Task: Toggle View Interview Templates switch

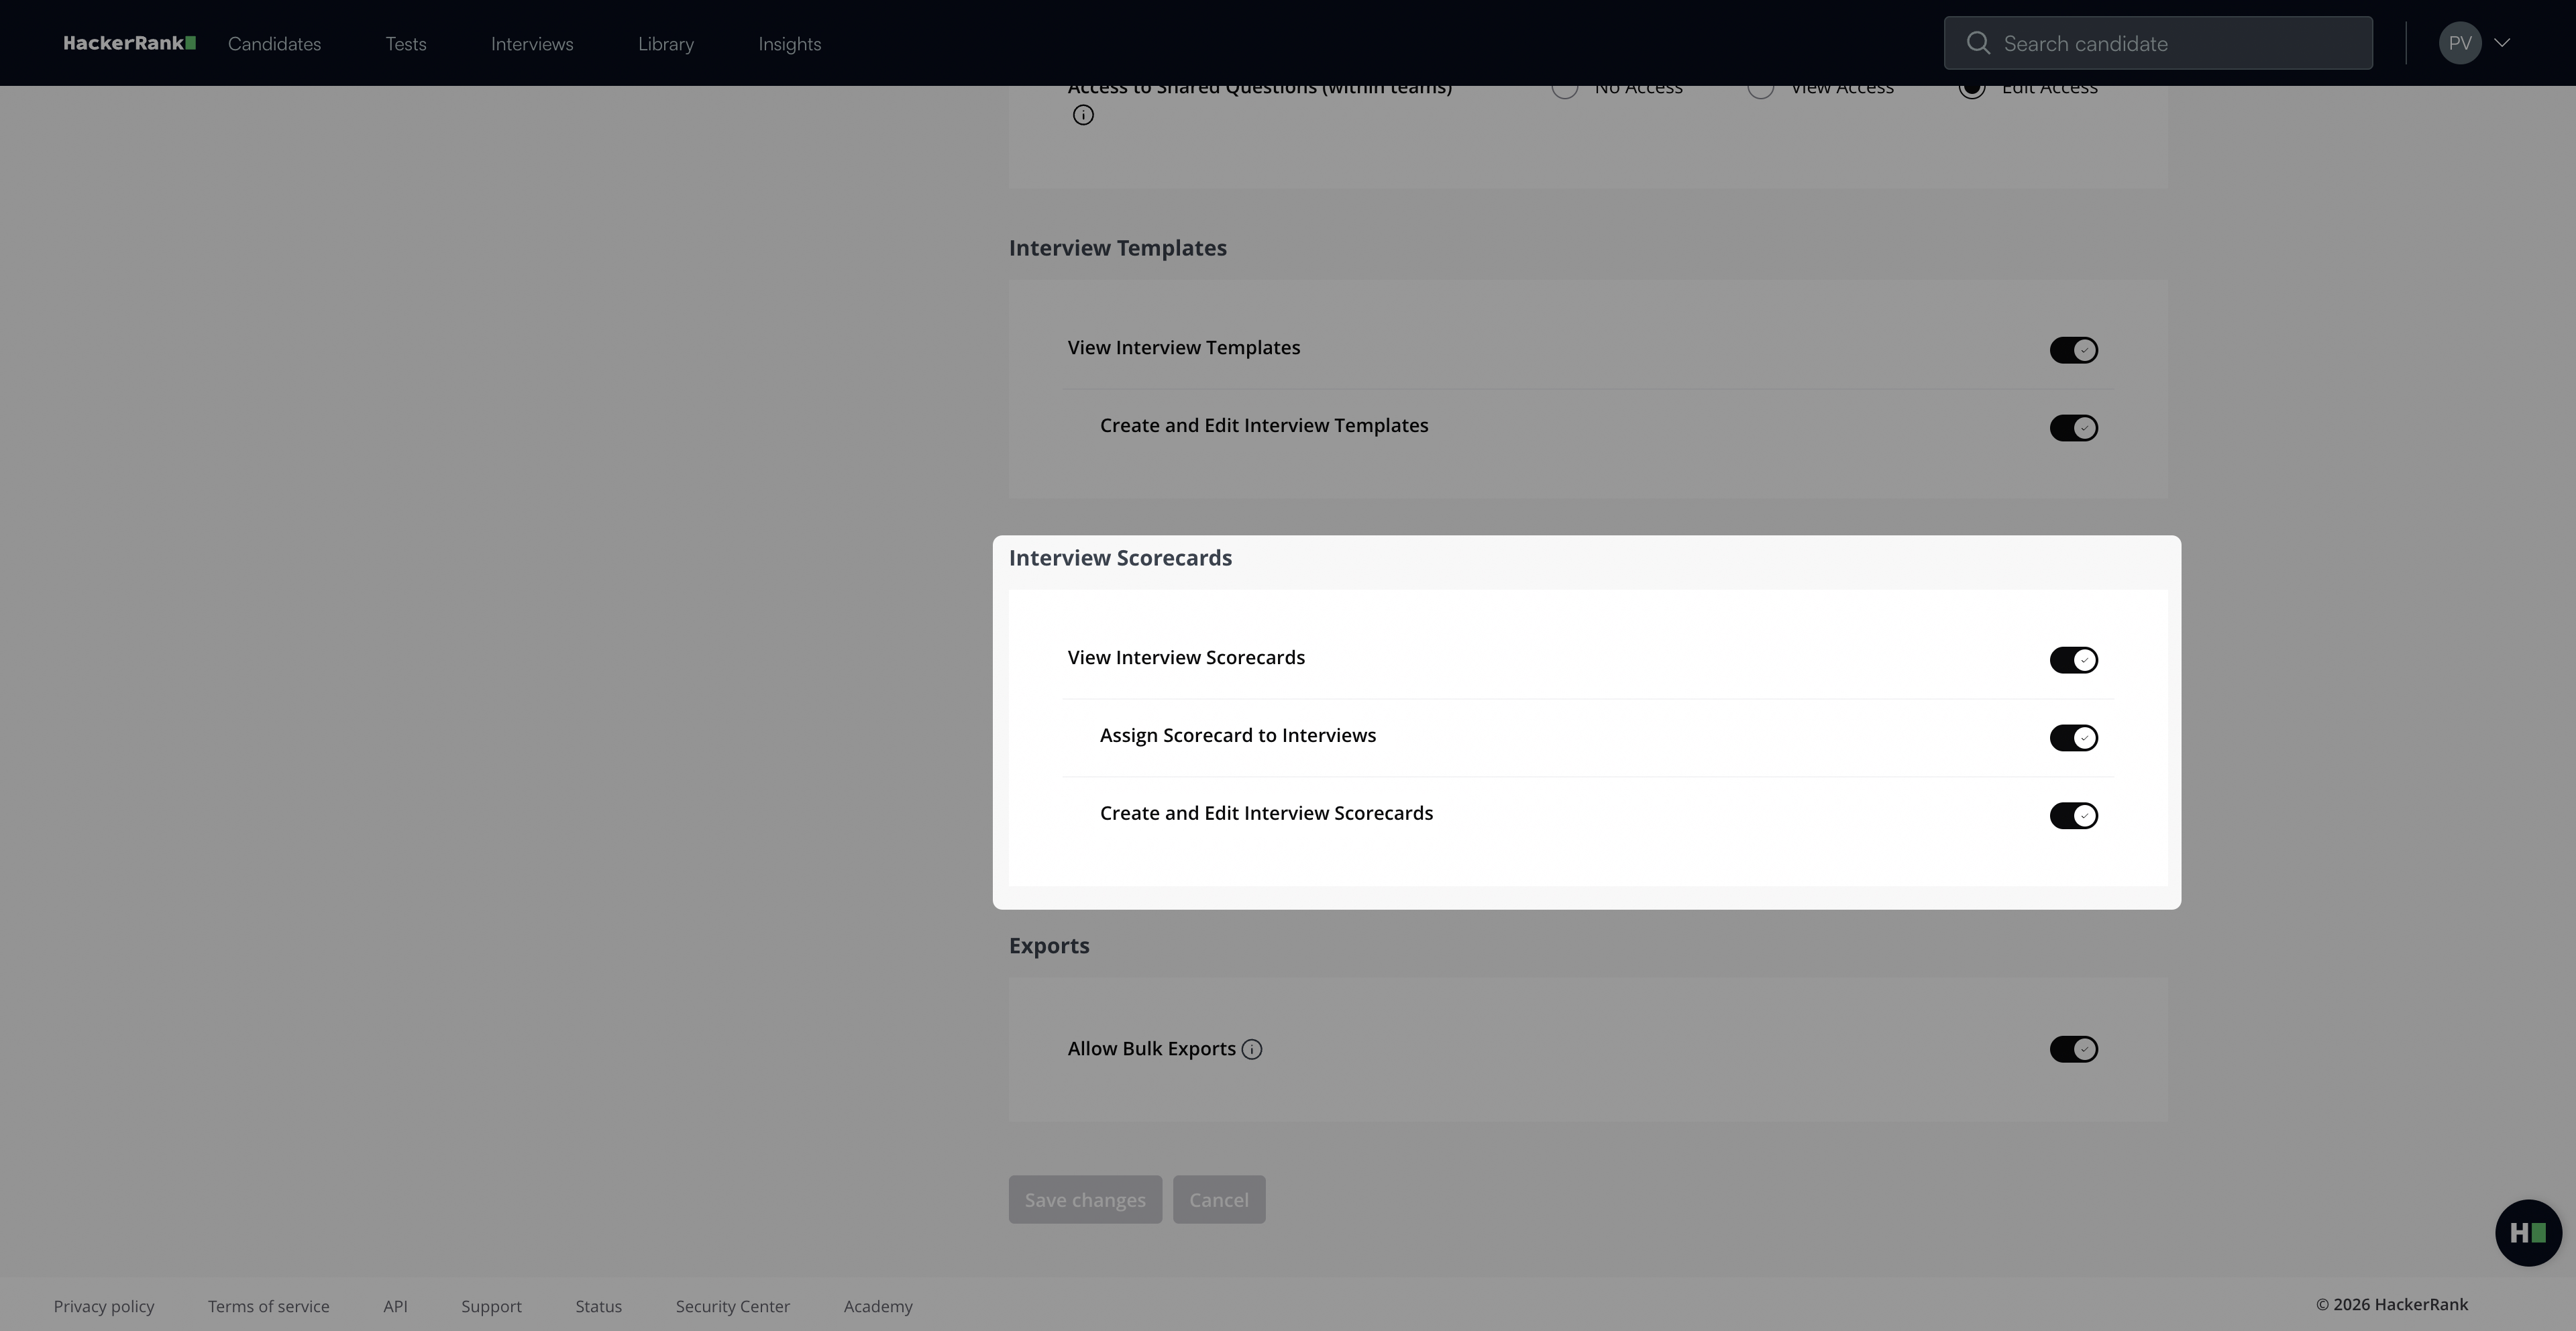Action: click(x=2073, y=350)
